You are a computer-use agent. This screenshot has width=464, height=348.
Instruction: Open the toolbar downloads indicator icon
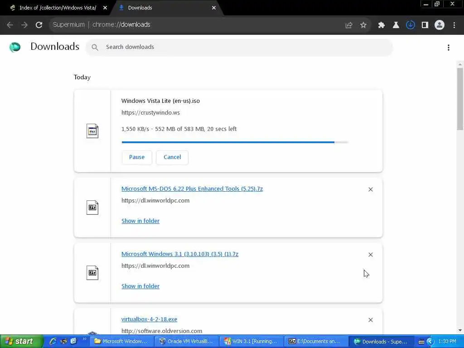click(410, 25)
